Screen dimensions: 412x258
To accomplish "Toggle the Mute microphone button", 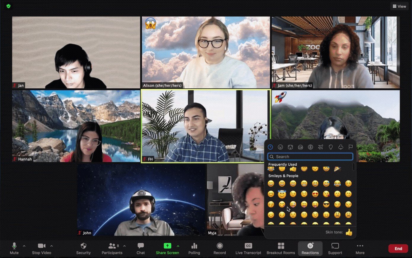I will [x=14, y=249].
